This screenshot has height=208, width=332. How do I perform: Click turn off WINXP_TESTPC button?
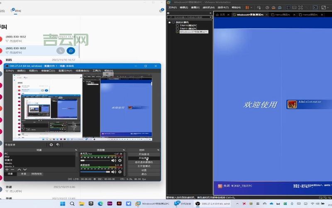click(235, 186)
